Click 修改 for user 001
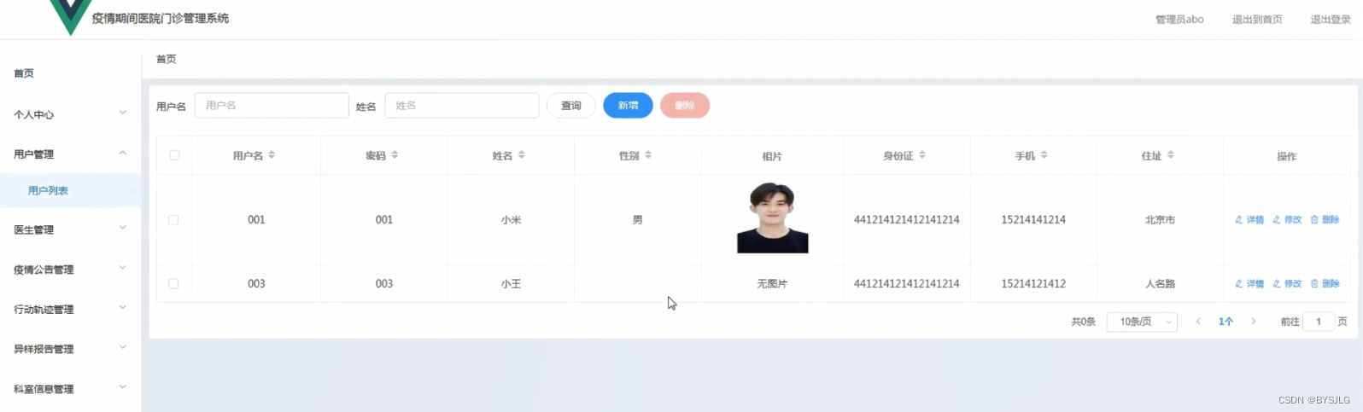Viewport: 1363px width, 412px height. point(1287,220)
